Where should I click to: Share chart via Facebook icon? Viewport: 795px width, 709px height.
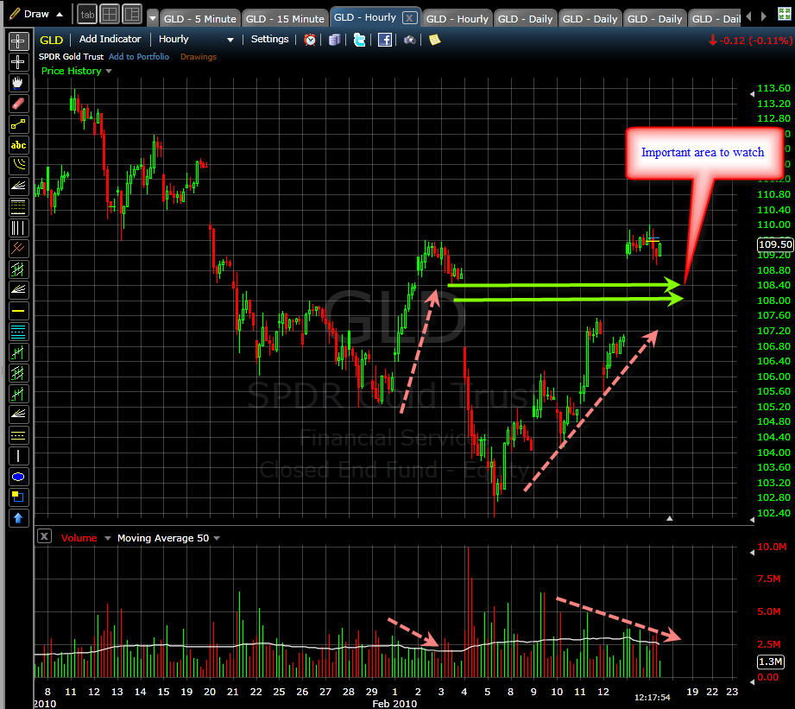click(385, 40)
